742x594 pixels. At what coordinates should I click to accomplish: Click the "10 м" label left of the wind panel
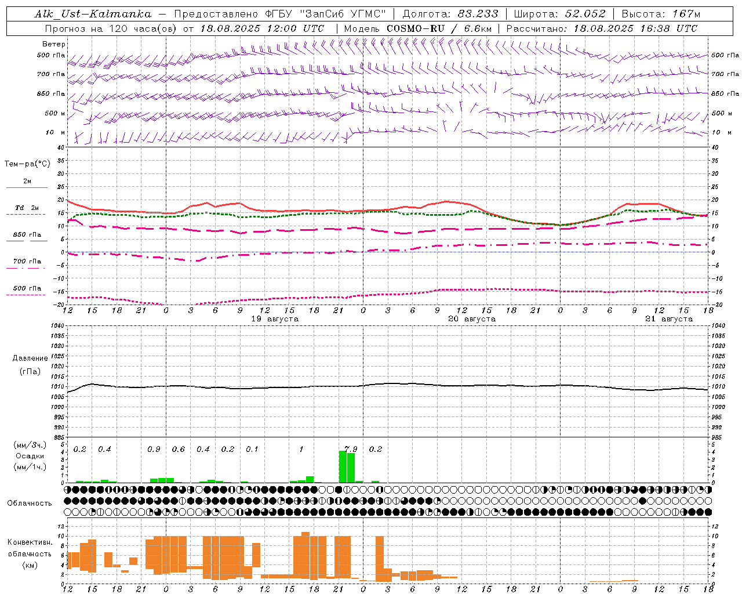(x=55, y=132)
